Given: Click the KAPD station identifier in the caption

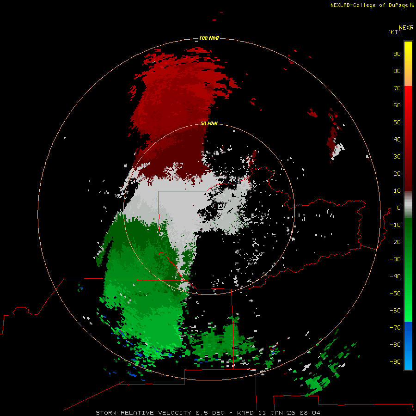Looking at the screenshot, I should (245, 413).
